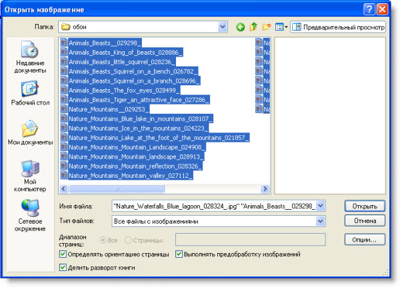Click image icon of Animals_Beasts_little_squirrel file

pos(64,62)
